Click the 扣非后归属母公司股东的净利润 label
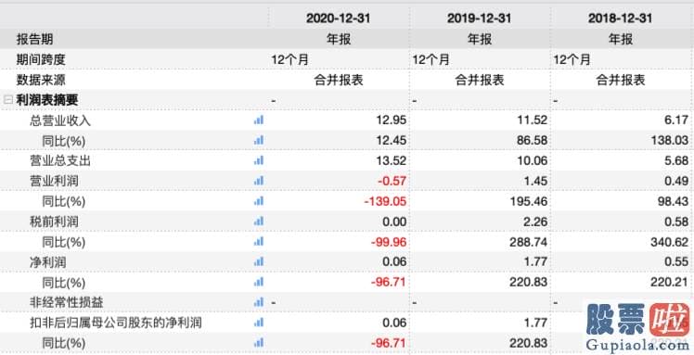694x355 pixels. (x=116, y=323)
